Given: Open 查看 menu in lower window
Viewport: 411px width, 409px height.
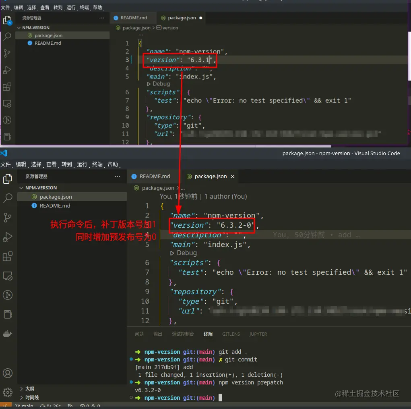Looking at the screenshot, I should click(52, 164).
